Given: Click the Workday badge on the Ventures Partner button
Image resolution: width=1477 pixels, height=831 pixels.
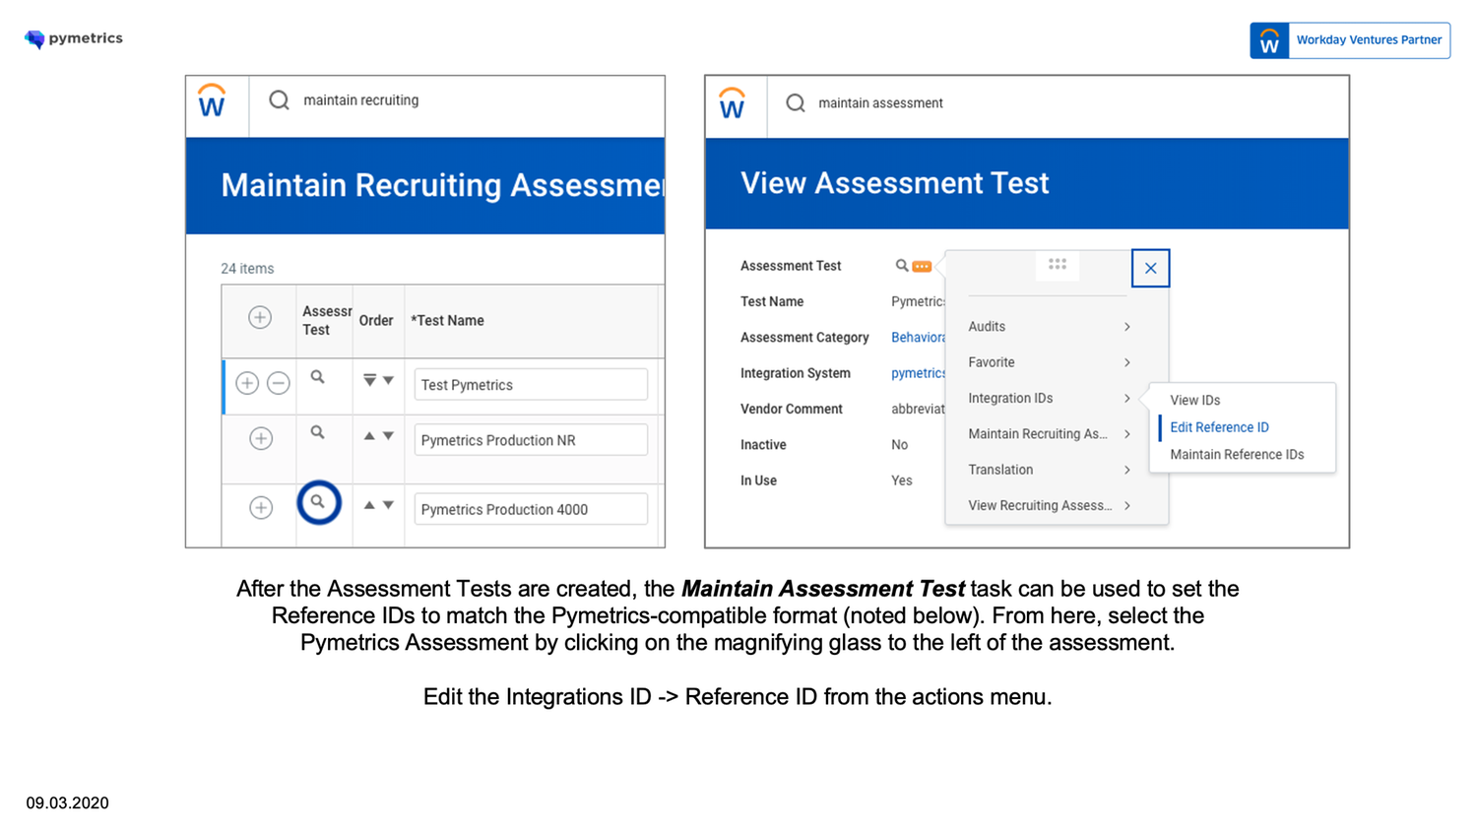Looking at the screenshot, I should click(x=1269, y=40).
